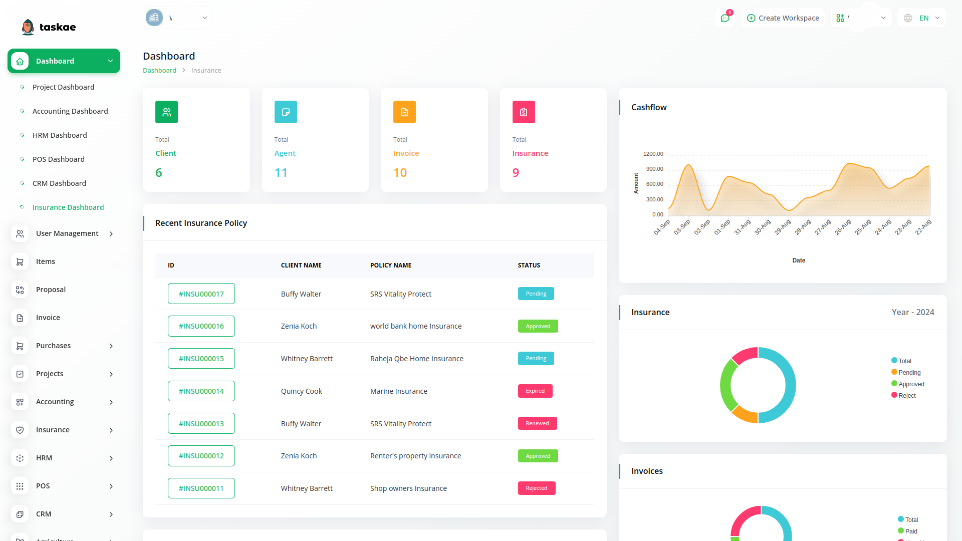Open policy #INSU000015
Image resolution: width=962 pixels, height=541 pixels.
[x=201, y=359]
